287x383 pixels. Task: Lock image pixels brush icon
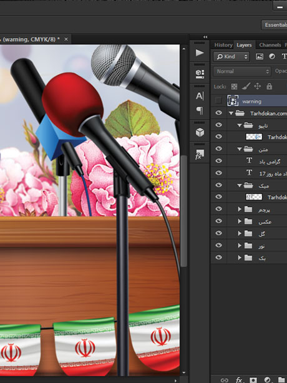tap(246, 86)
